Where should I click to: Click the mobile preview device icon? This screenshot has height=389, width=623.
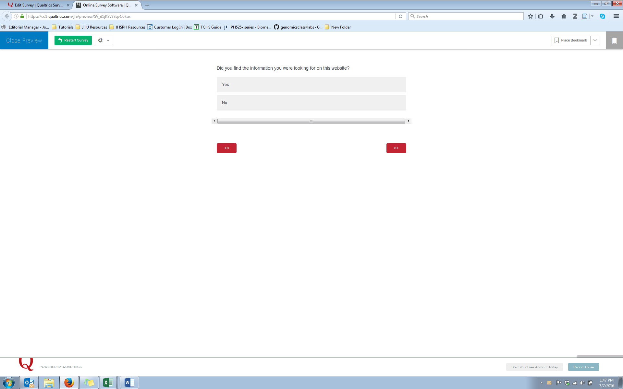pos(614,41)
